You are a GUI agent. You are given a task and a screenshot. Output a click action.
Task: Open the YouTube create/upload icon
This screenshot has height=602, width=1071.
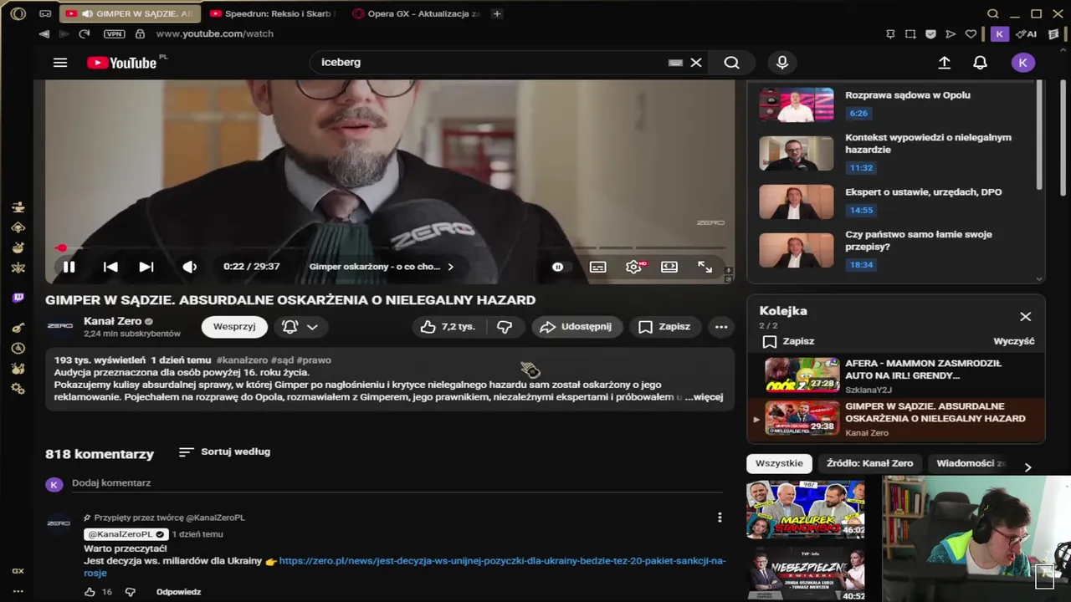(945, 63)
